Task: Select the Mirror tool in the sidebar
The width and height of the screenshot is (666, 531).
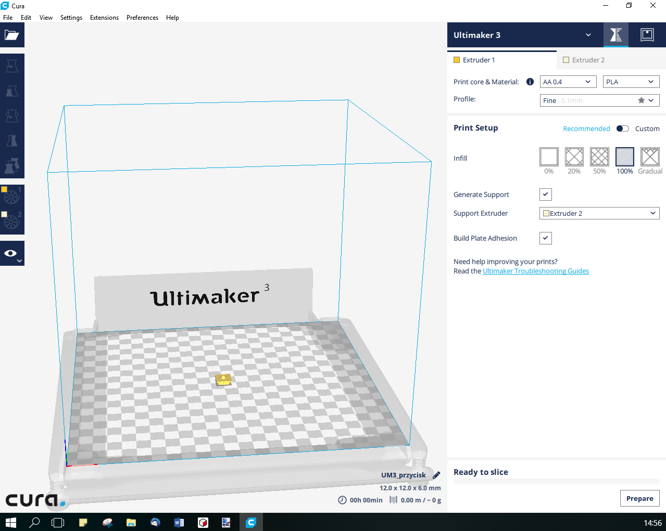Action: [12, 141]
